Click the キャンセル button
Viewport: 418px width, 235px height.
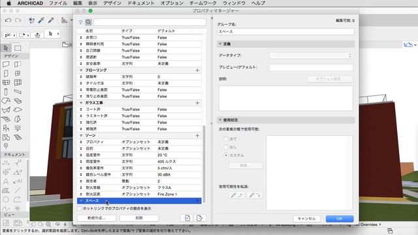pos(306,219)
